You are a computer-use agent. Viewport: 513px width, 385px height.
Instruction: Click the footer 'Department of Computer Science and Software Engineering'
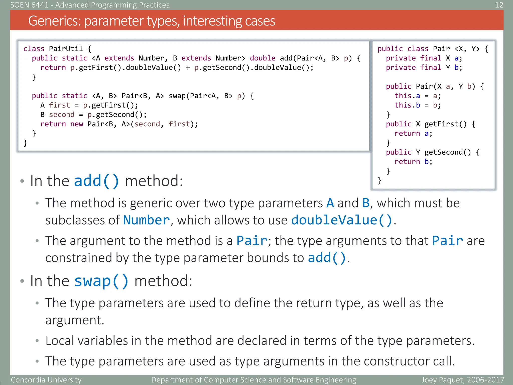[253, 380]
